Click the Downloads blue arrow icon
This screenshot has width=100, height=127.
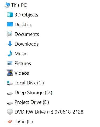click(10, 44)
